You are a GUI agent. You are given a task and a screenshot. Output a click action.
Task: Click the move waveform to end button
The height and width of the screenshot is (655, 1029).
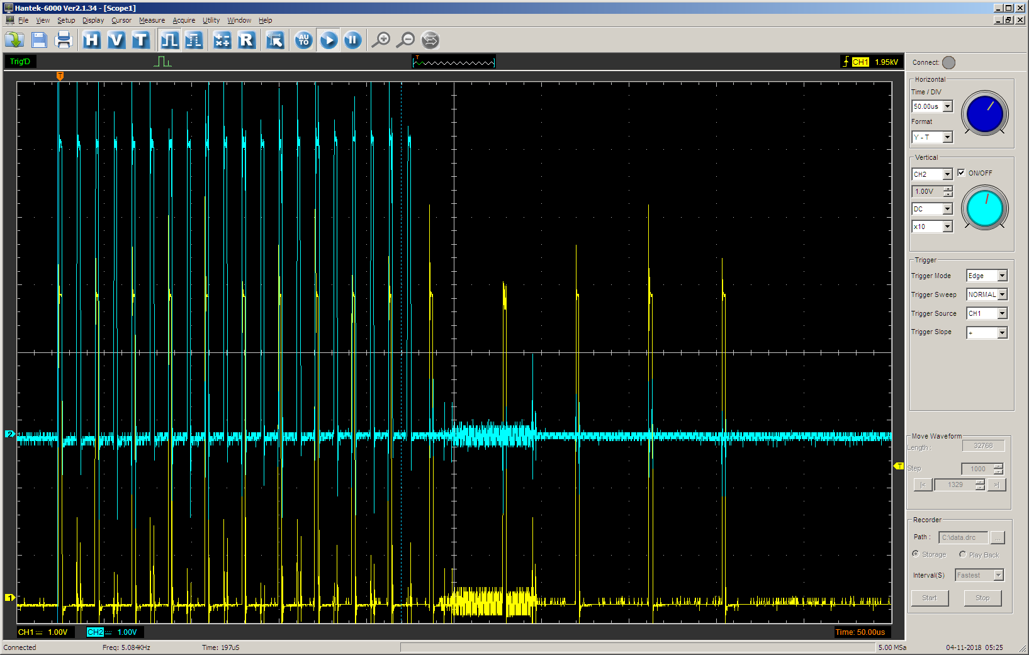(x=997, y=484)
